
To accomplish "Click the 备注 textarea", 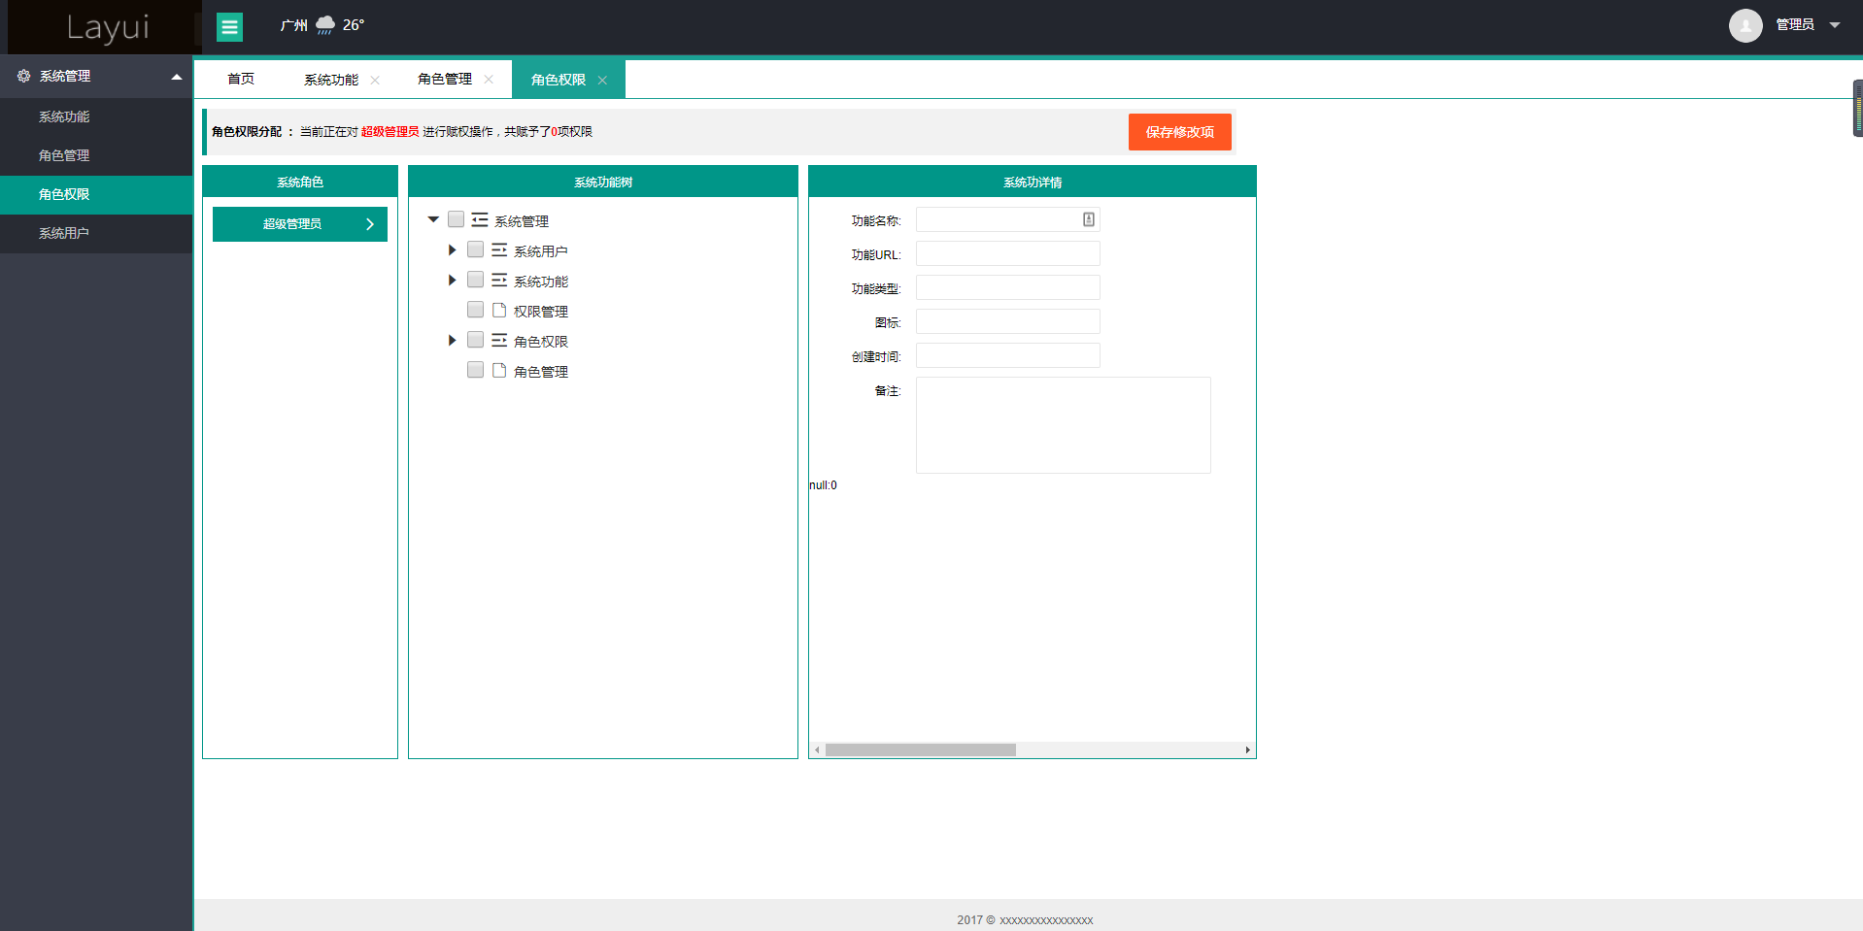I will pos(1063,425).
